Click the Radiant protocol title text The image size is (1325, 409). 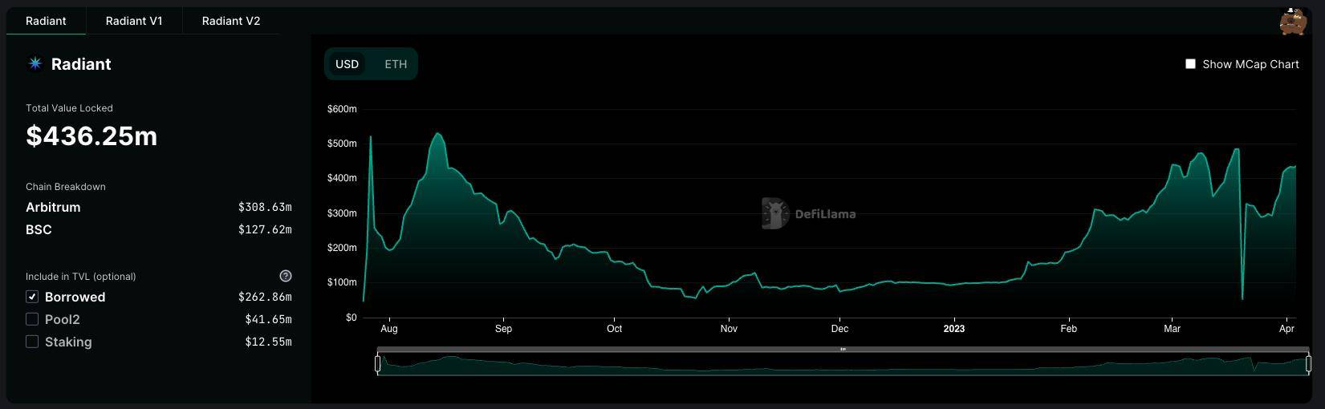coord(81,64)
